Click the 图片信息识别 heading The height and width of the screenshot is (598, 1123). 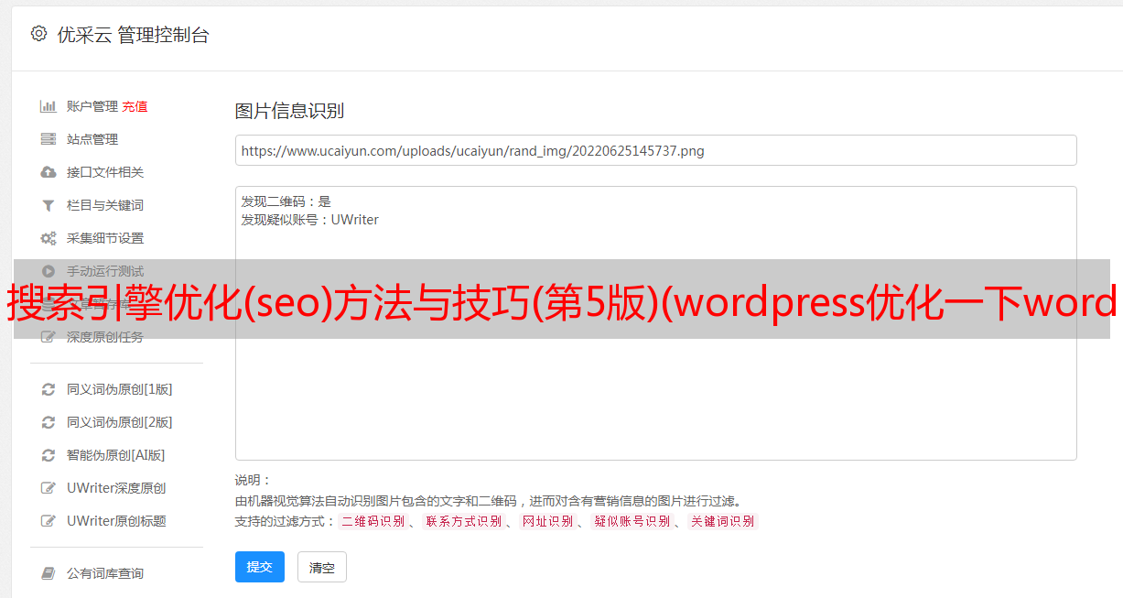(x=289, y=111)
